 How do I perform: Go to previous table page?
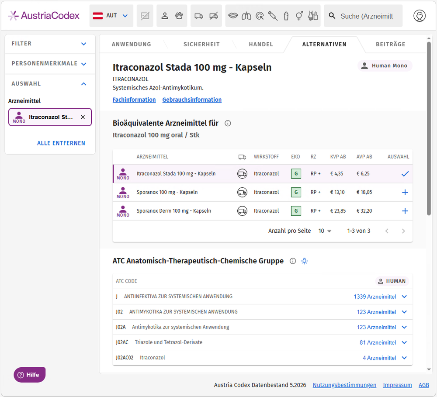[x=387, y=231]
